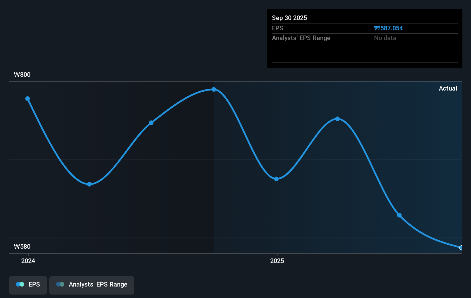Click the first EPS data point at 2024
Screen dimensions: 471x298
tap(28, 99)
